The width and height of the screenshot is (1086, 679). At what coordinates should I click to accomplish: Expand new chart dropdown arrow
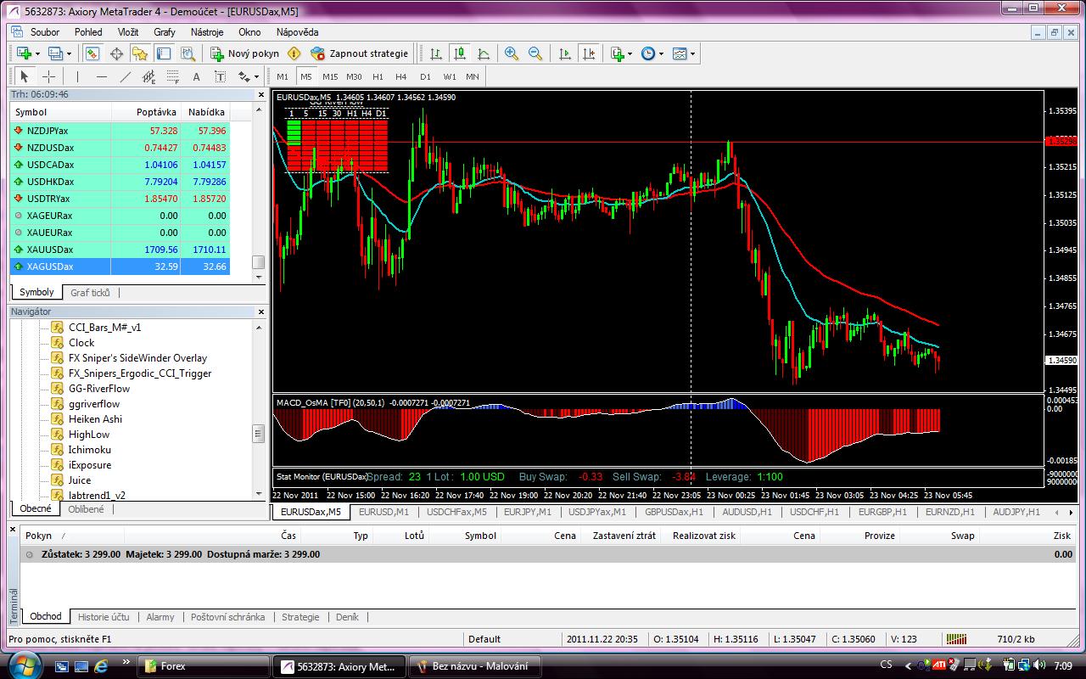[37, 53]
